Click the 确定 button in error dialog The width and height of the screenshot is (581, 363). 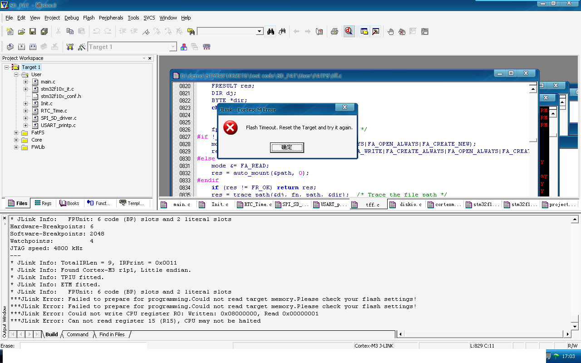(287, 147)
